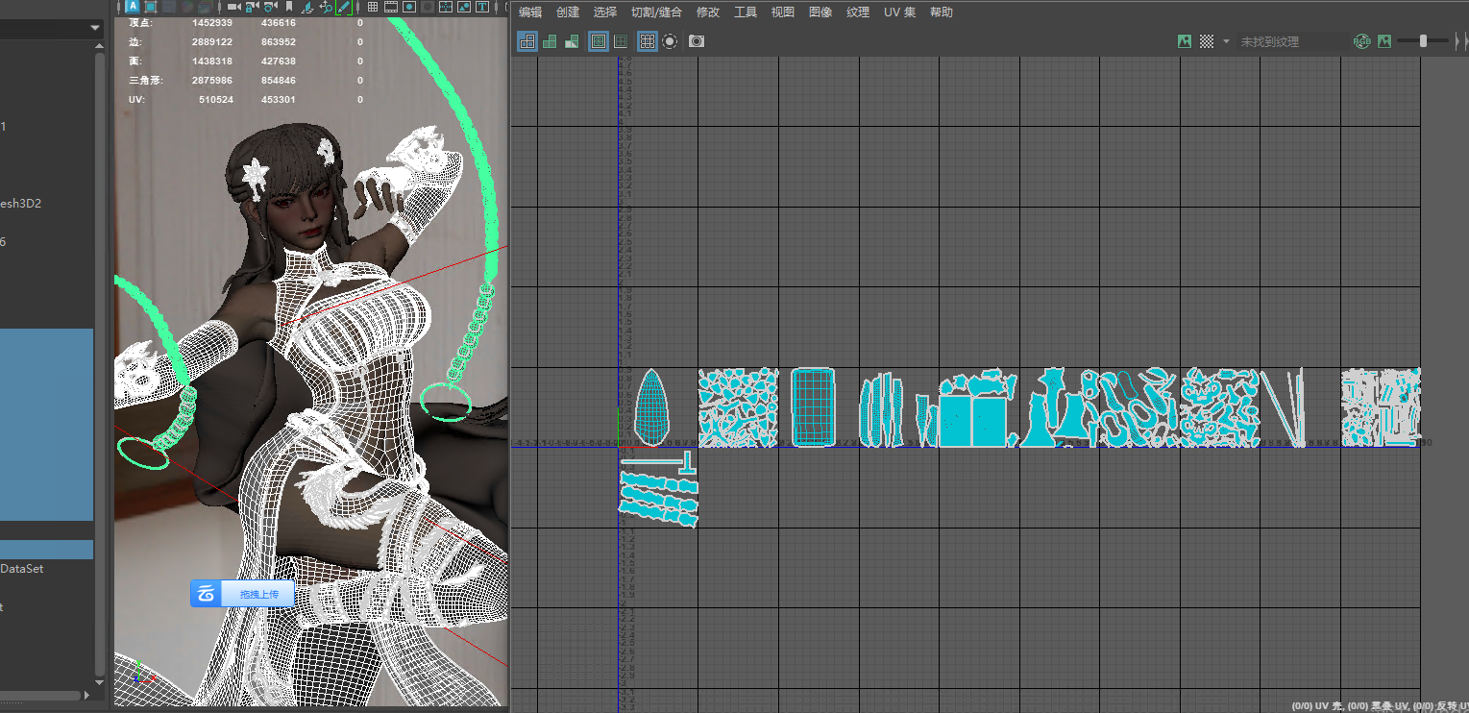Toggle the lock camera icon
The image size is (1469, 713).
(252, 7)
